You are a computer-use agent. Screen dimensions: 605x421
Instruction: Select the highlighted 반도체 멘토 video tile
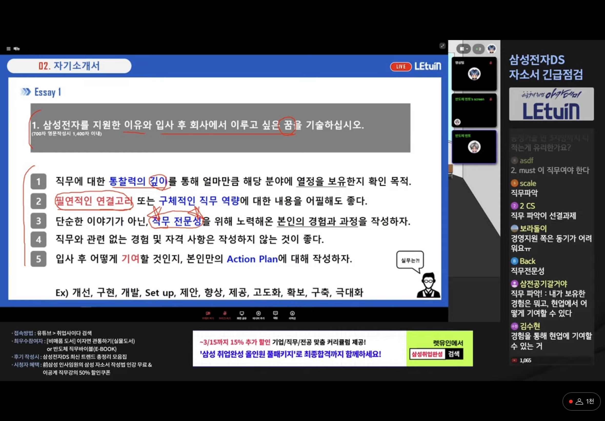coord(474,147)
